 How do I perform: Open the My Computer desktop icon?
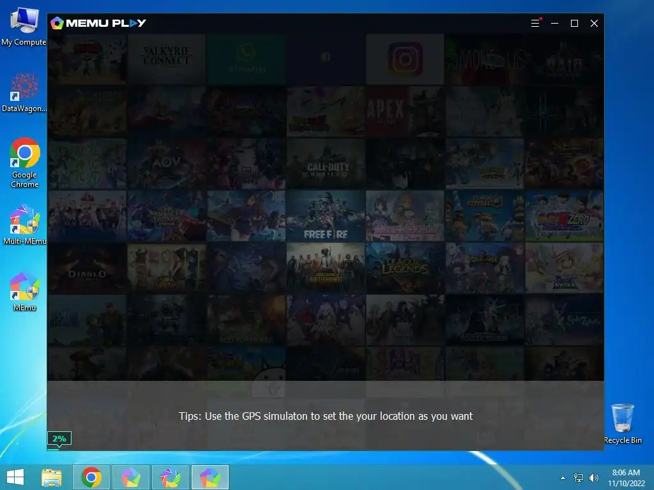[x=24, y=26]
